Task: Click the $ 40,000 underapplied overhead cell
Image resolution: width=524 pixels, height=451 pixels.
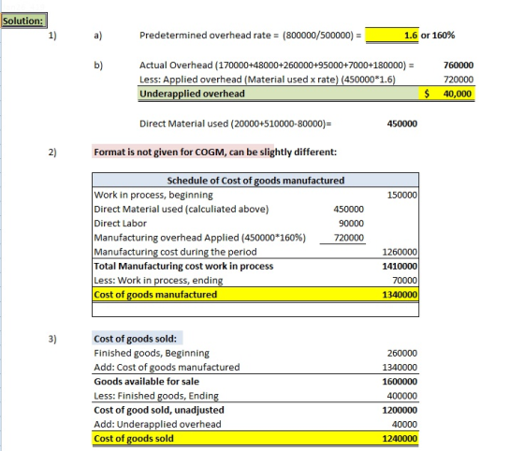Action: 447,94
